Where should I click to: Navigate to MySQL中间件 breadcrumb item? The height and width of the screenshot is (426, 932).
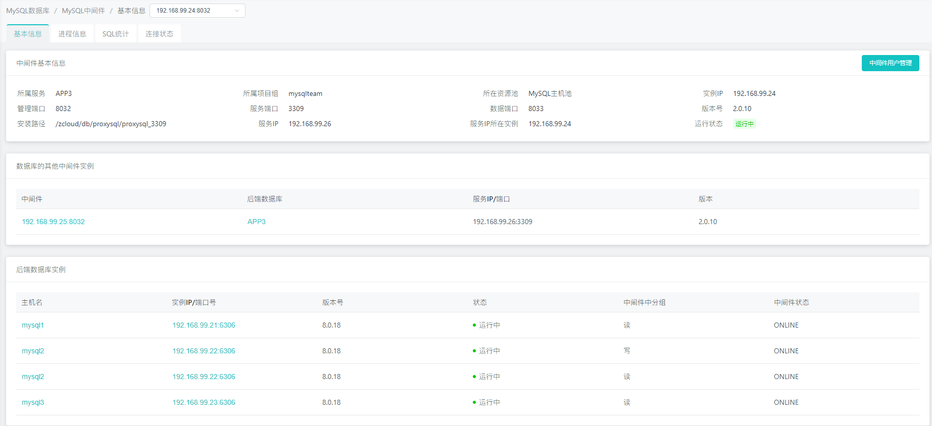point(83,11)
